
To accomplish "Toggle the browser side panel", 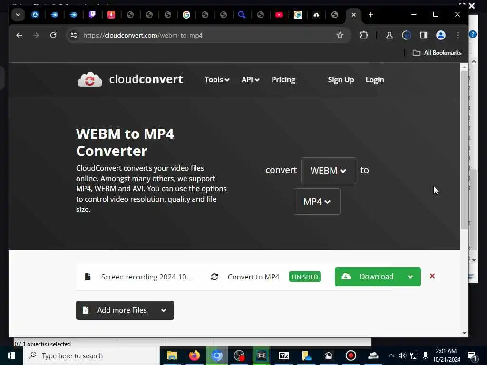I will coord(424,35).
